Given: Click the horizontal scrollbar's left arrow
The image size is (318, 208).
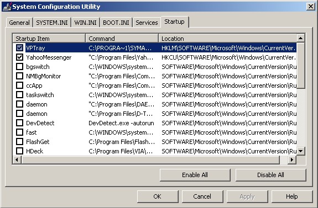Looking at the screenshot, I should click(x=17, y=159).
